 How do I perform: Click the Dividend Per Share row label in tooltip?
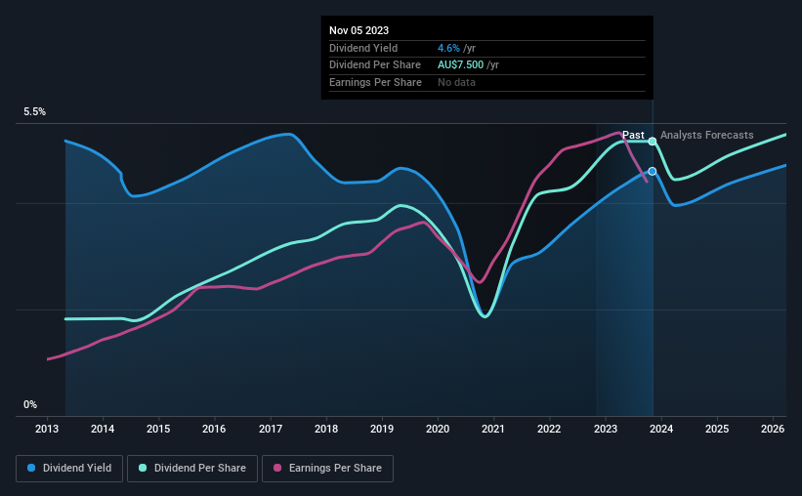click(375, 65)
